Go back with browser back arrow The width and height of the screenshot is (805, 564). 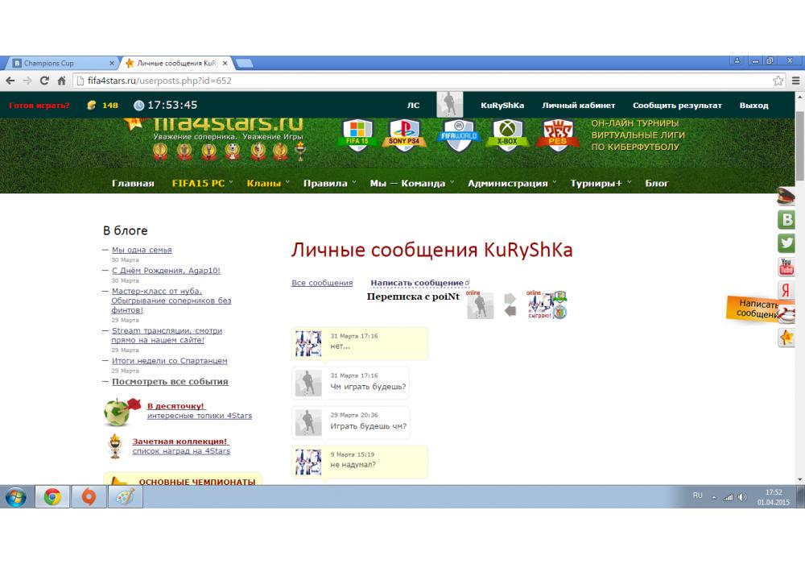[10, 81]
